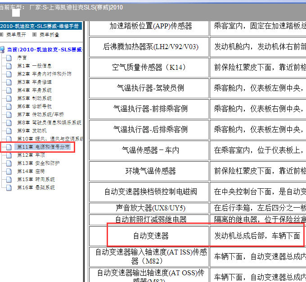The width and height of the screenshot is (306, 282).
Task: Click the page icon beside 第3章 车身修理
Action: coord(9,82)
